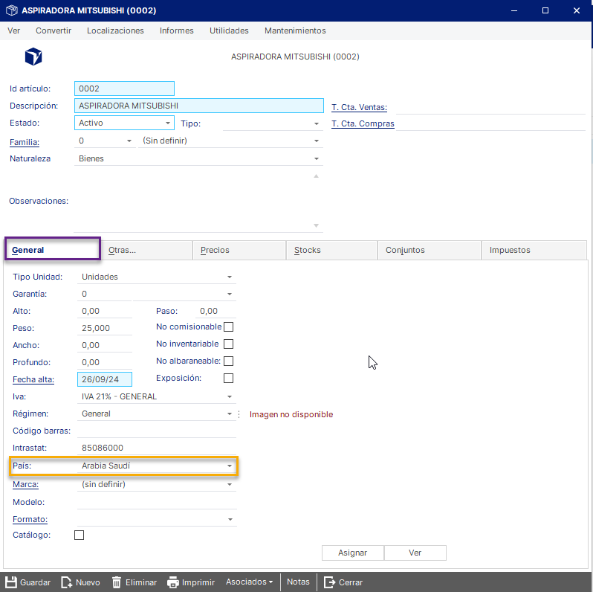The height and width of the screenshot is (592, 593).
Task: Click the Alto value field
Action: click(105, 311)
